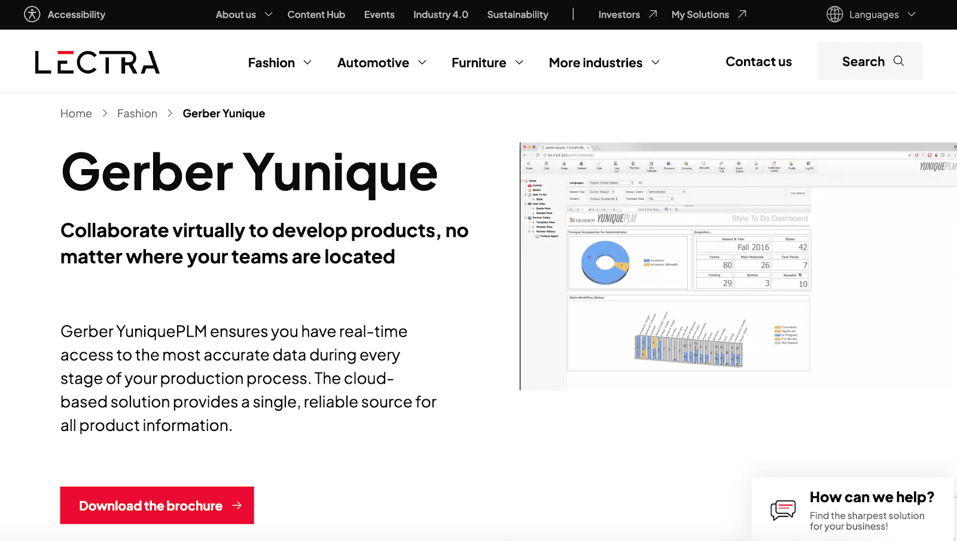Image resolution: width=957 pixels, height=541 pixels.
Task: Click the arrow icon on Download the brochure
Action: point(237,506)
